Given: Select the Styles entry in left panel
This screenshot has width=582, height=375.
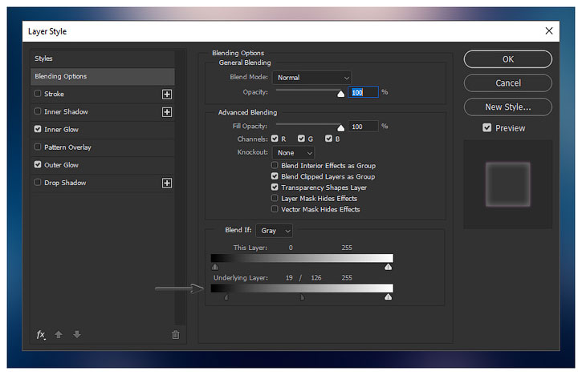Looking at the screenshot, I should click(103, 58).
